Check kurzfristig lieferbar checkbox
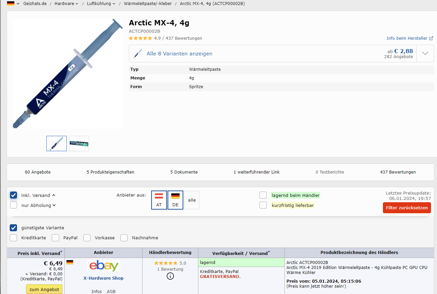The height and width of the screenshot is (294, 437). tap(263, 205)
